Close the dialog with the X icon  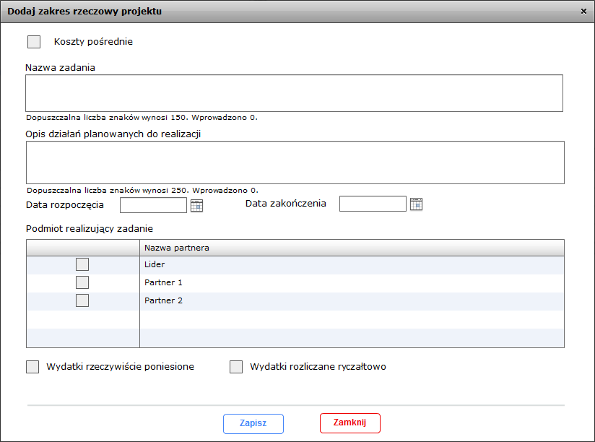583,12
